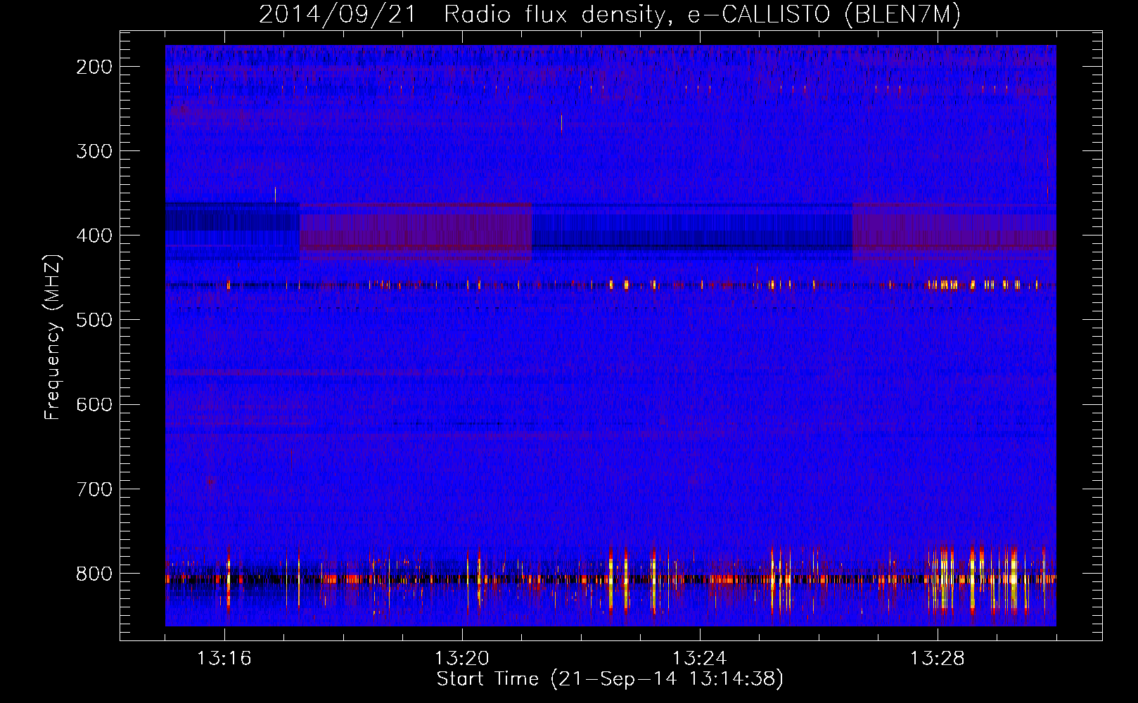This screenshot has height=703, width=1138.
Task: Click the plot title 2014/09/21 Radio flux density
Action: (x=610, y=15)
